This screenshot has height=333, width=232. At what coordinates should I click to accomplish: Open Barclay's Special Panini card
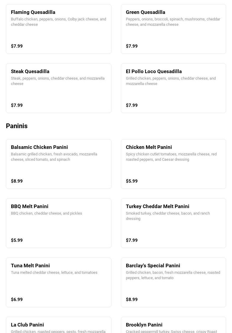173,282
